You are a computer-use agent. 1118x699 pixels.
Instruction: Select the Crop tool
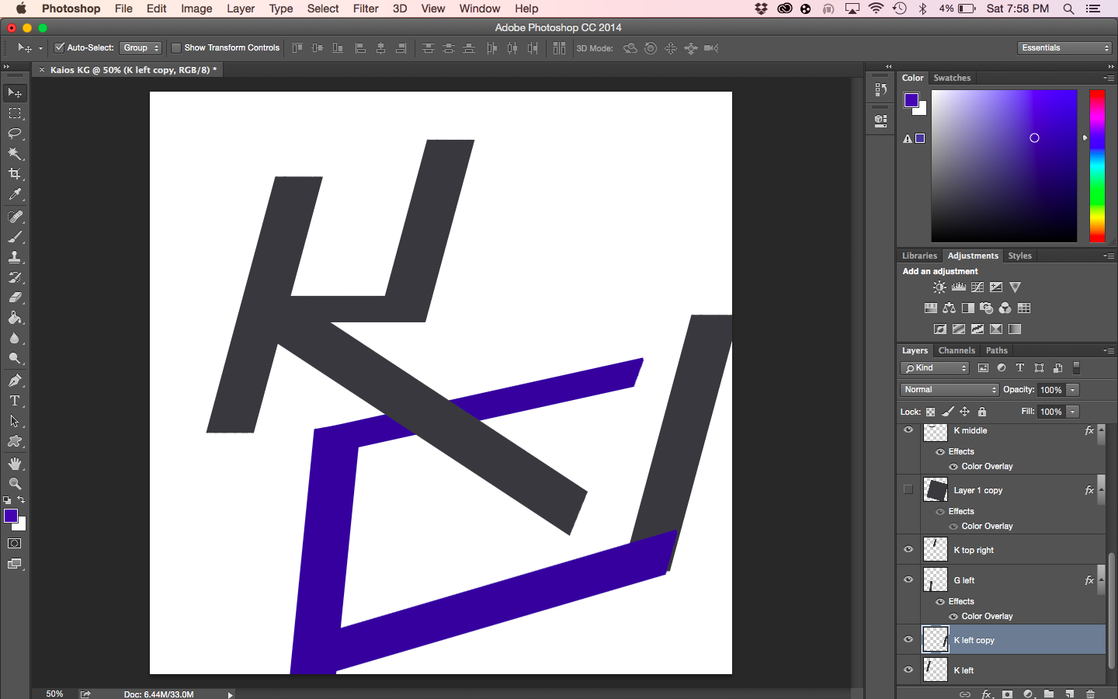point(15,174)
